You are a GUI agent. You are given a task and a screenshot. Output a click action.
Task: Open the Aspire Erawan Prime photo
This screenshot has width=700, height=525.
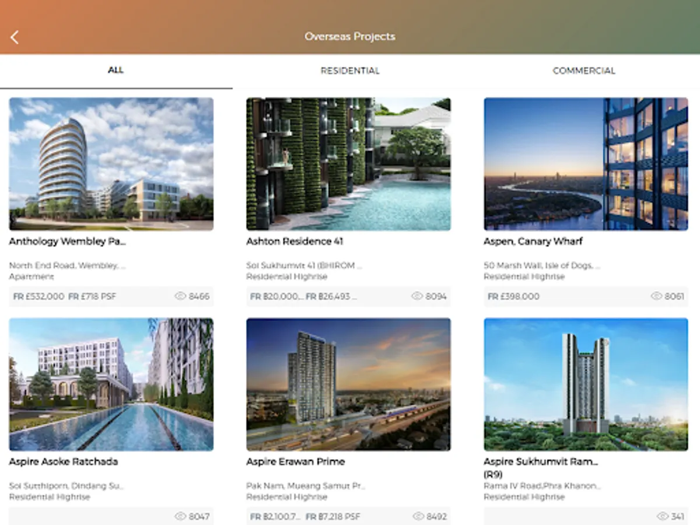coord(348,384)
